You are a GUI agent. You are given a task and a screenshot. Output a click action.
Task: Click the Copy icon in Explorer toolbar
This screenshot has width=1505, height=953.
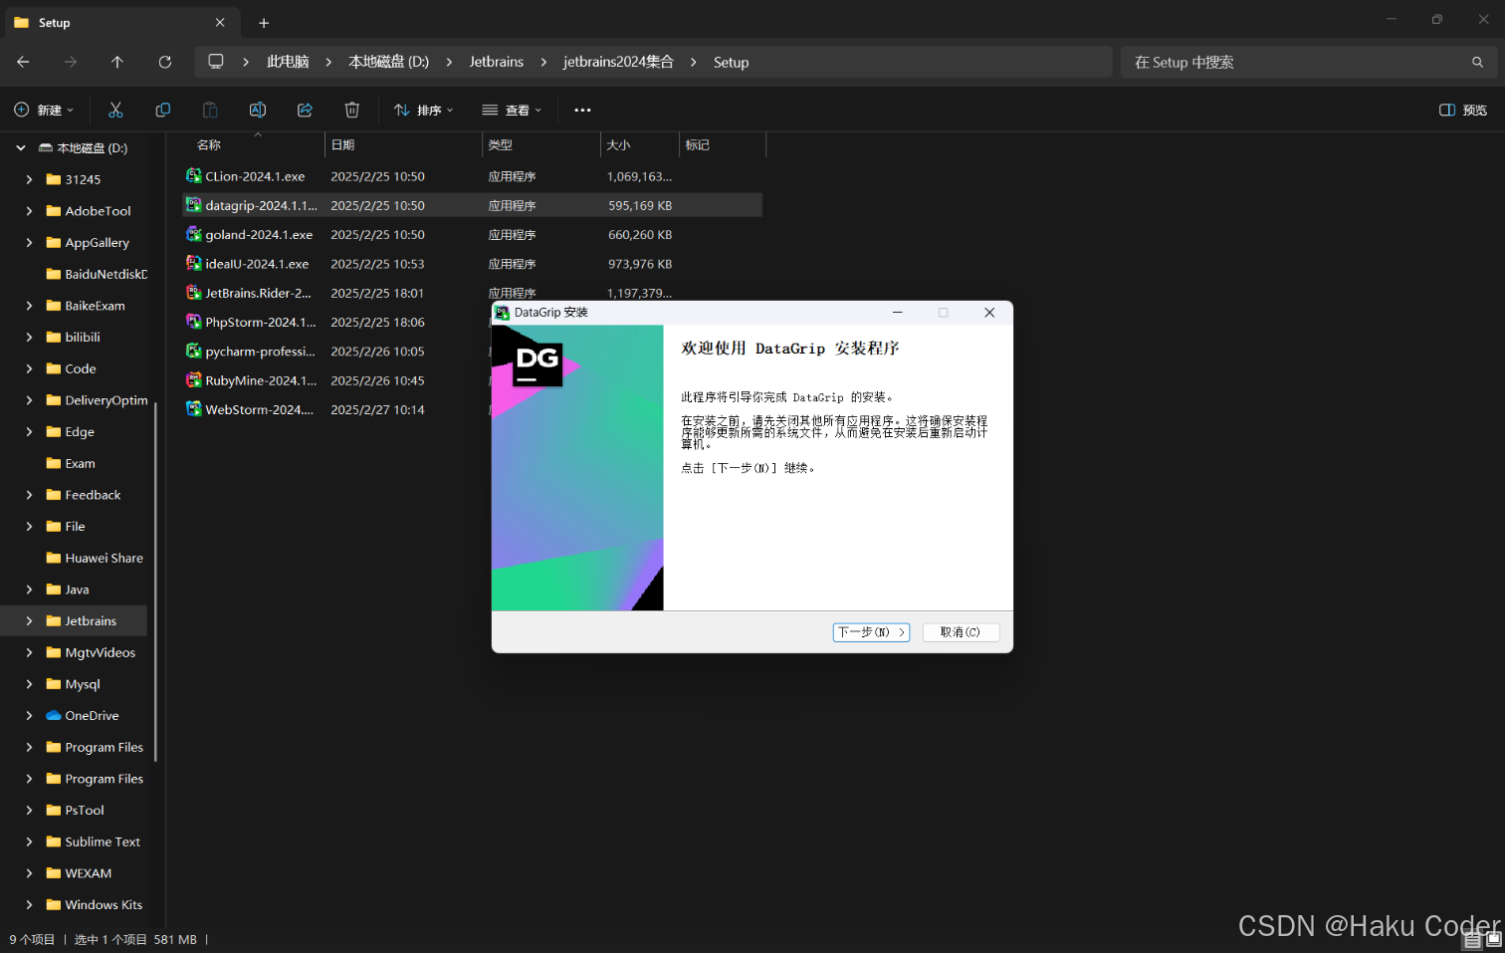pos(163,110)
